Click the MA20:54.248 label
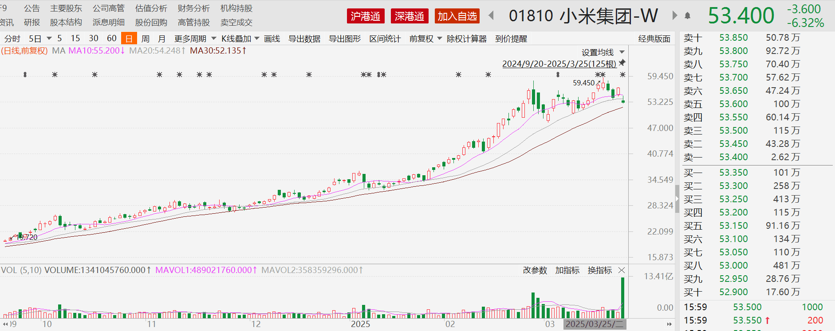Screen dimensions: 835x331 (158, 50)
